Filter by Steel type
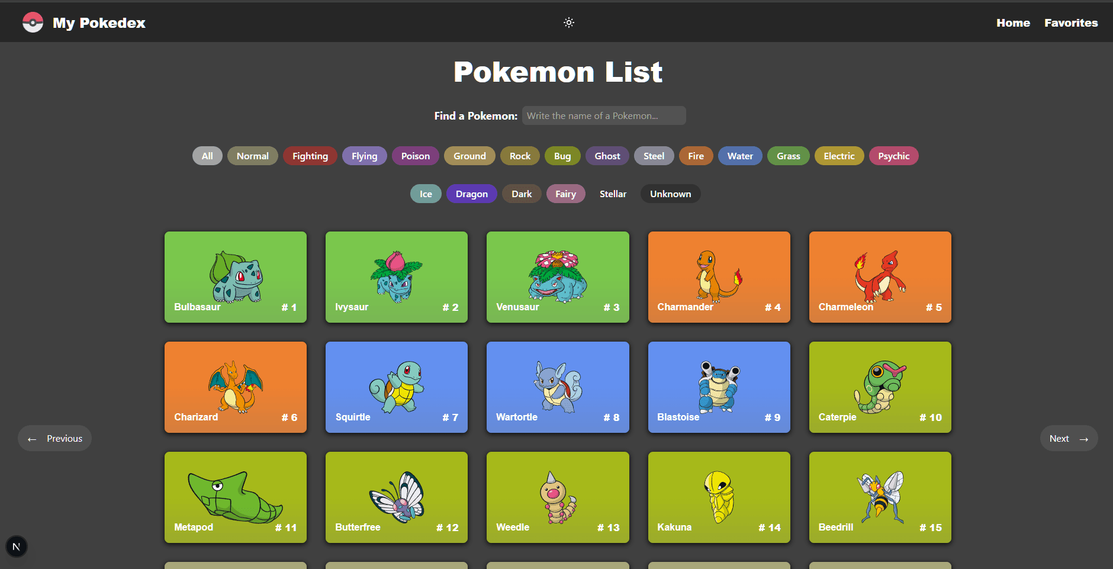 [654, 156]
